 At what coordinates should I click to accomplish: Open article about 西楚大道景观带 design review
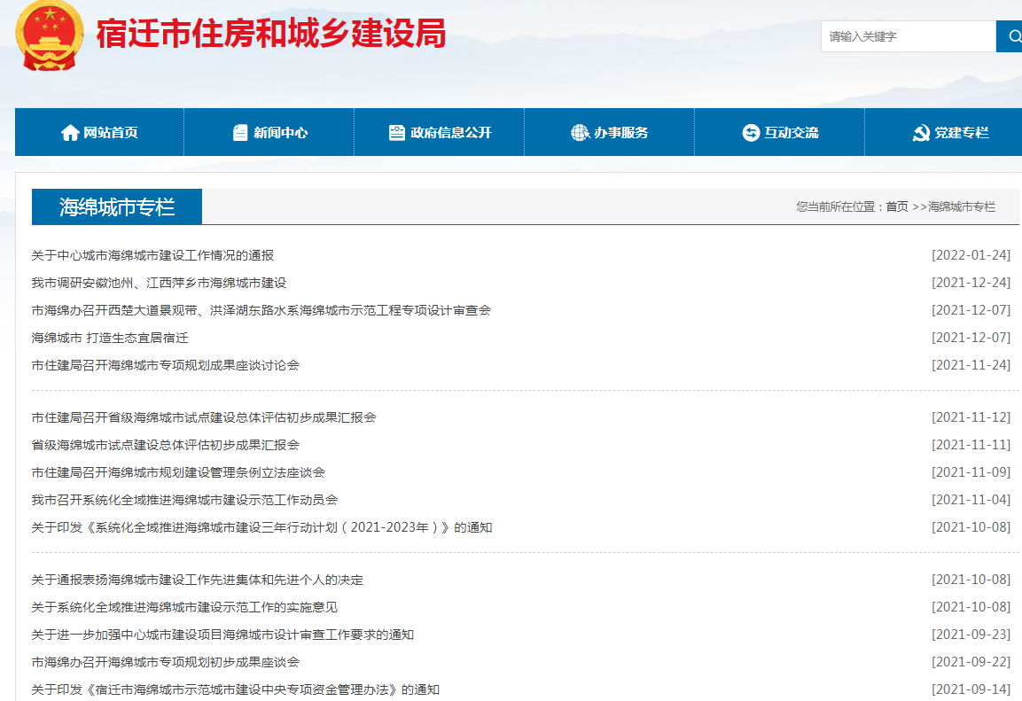click(x=261, y=310)
